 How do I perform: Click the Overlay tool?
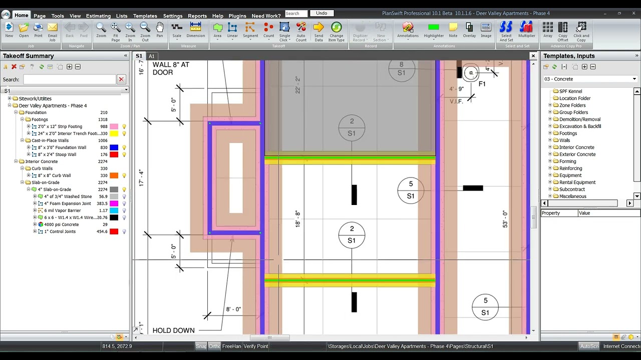(x=469, y=30)
